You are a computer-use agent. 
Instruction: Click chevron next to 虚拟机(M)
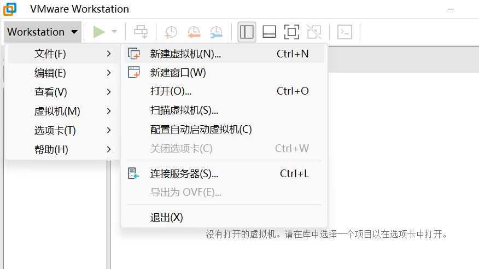pyautogui.click(x=109, y=111)
